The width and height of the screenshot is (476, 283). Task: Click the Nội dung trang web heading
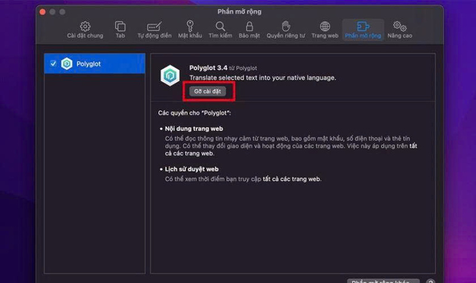tap(194, 128)
